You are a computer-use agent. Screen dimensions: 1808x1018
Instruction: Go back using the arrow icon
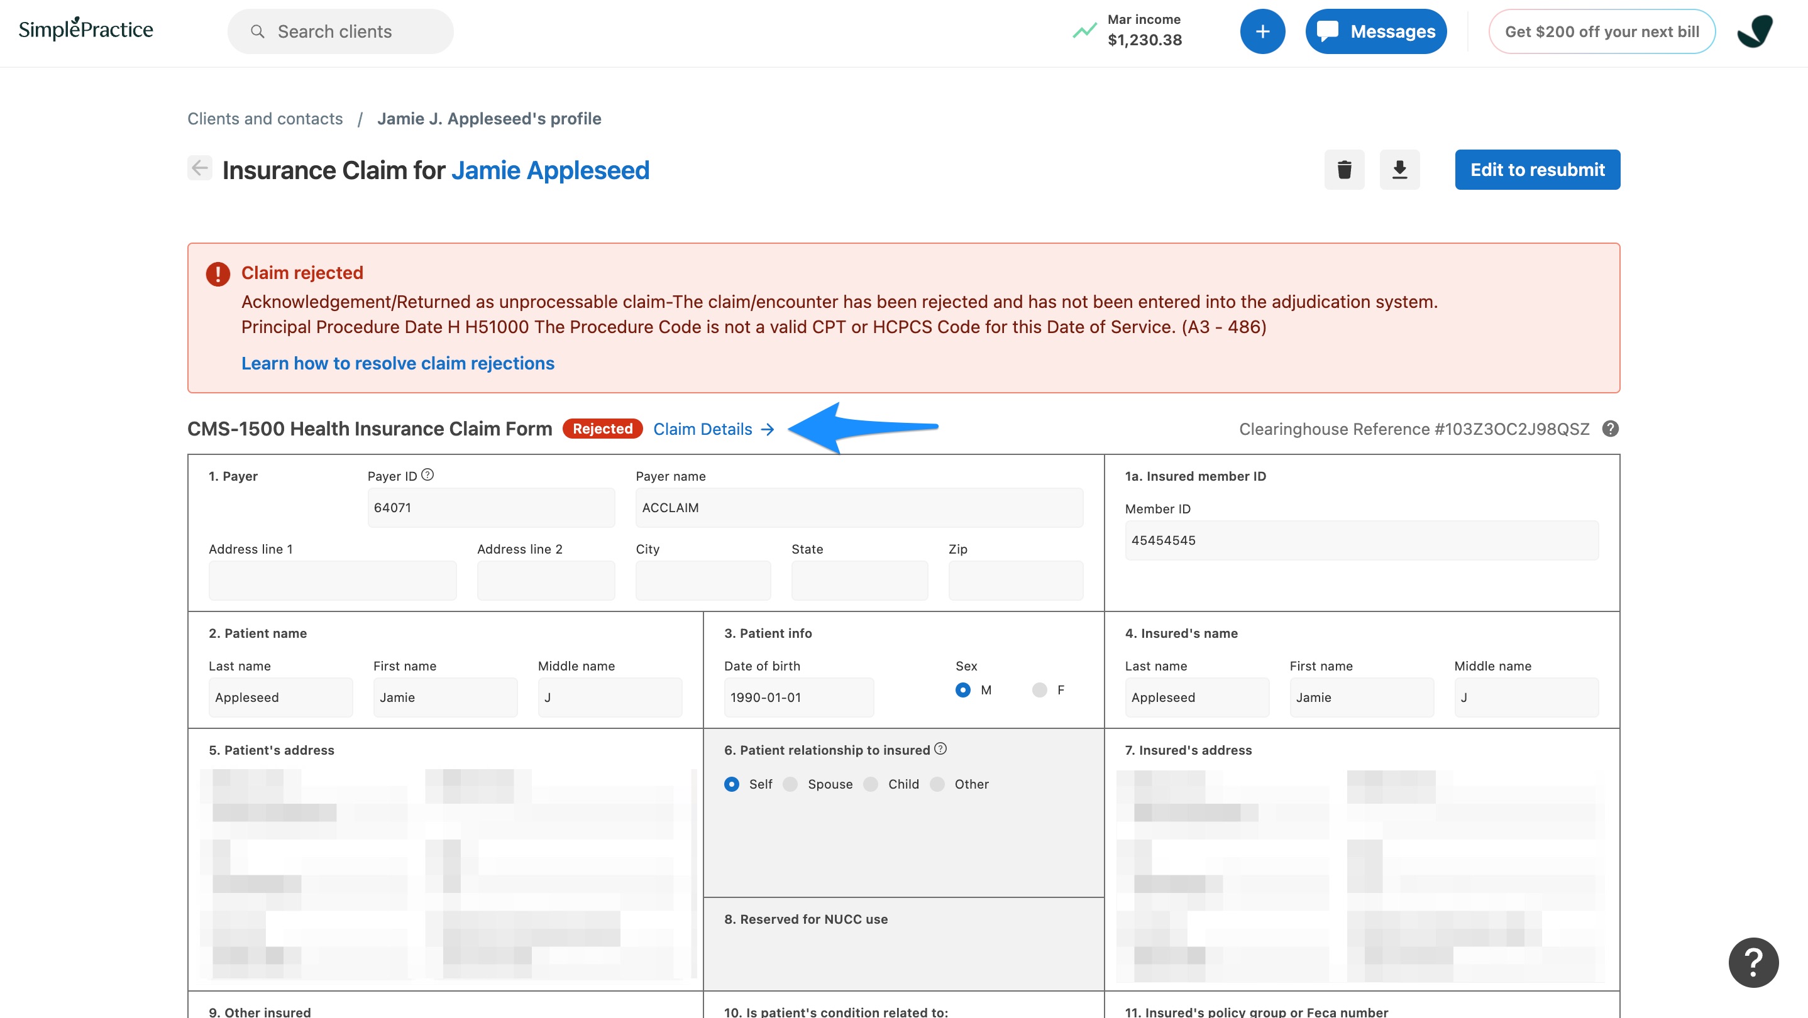200,168
